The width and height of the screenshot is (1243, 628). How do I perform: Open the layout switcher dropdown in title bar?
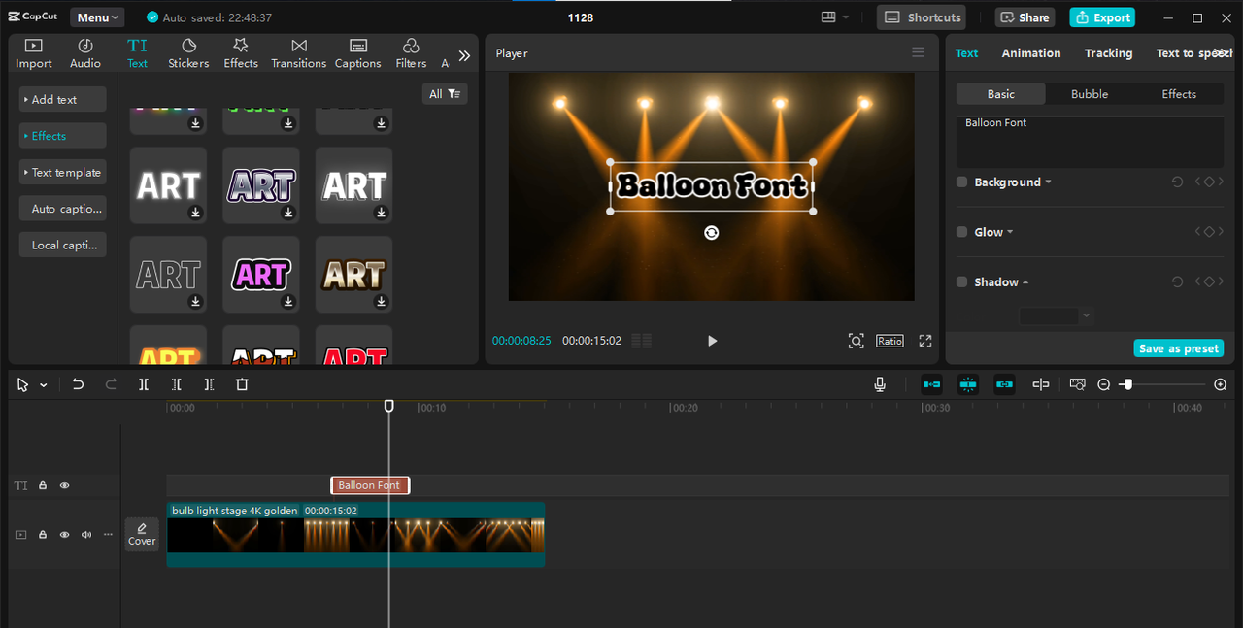point(834,17)
